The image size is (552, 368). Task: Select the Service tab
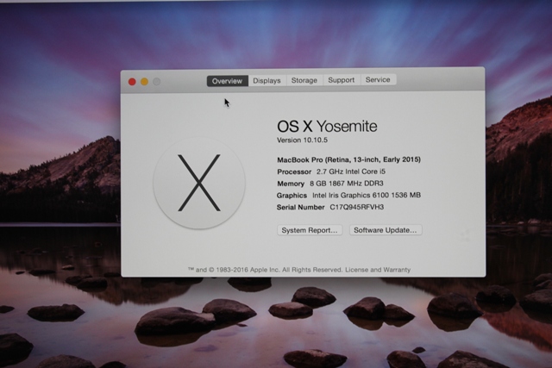coord(378,79)
